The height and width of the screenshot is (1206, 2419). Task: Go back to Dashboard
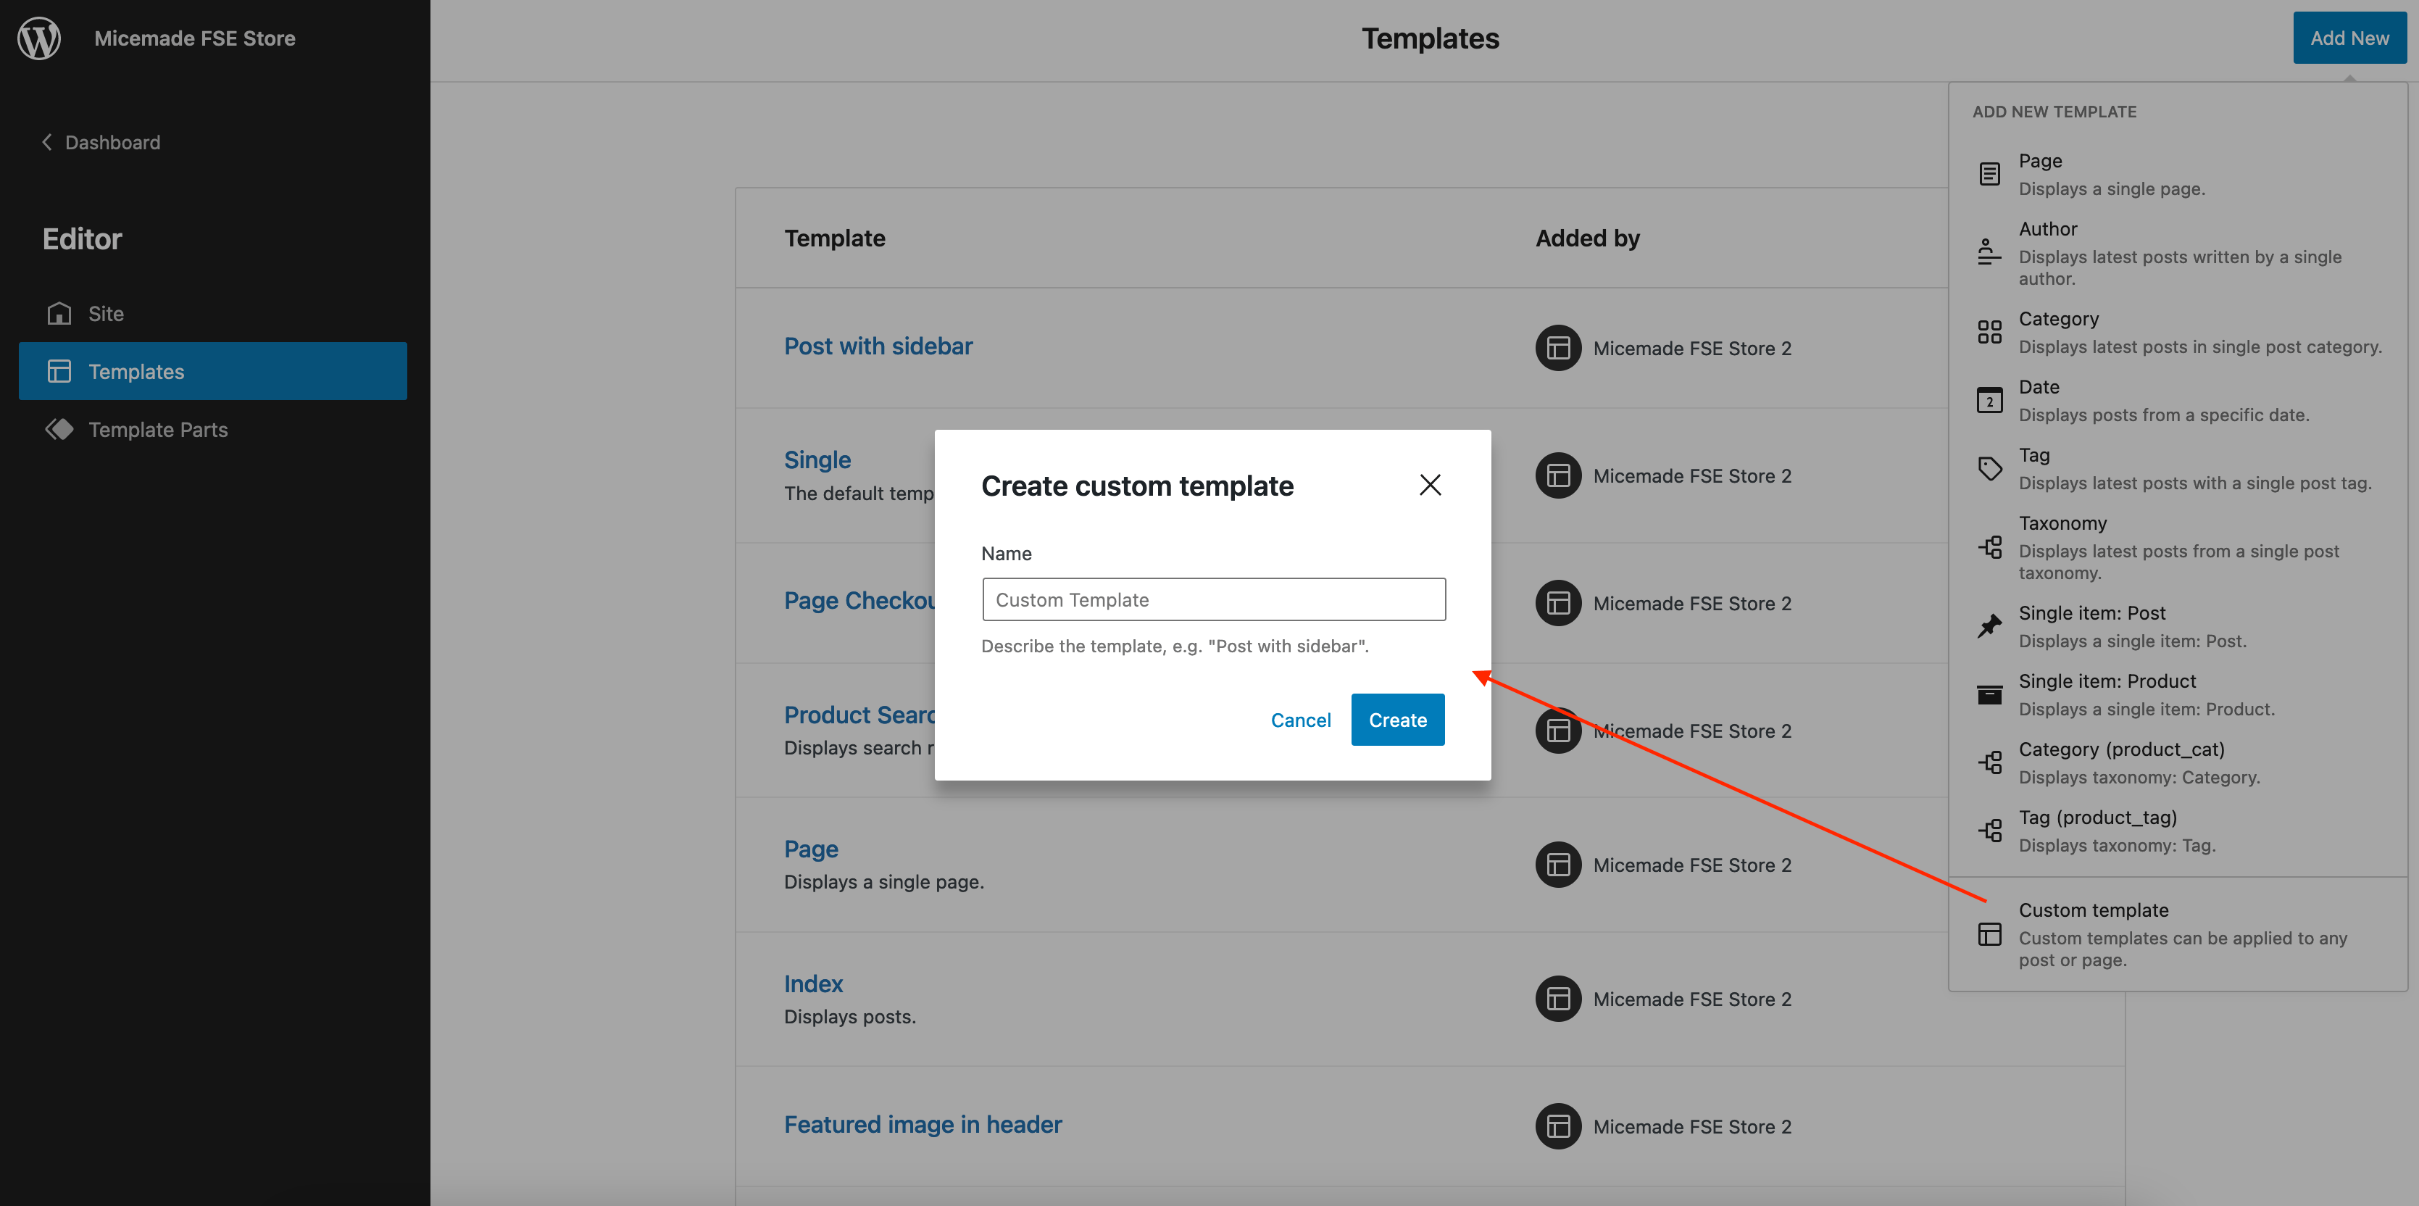(x=101, y=142)
